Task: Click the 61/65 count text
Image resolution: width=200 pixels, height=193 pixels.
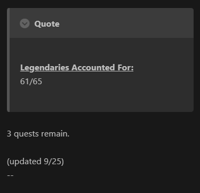Action: (x=31, y=82)
